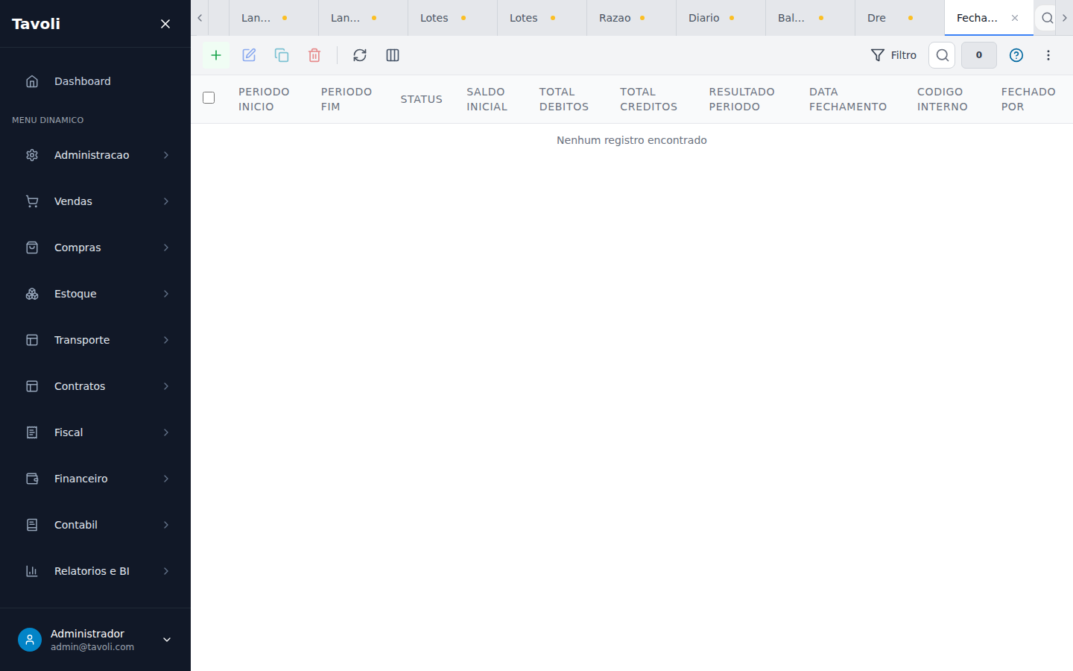
Task: Click the Vendas cart icon
Action: click(x=32, y=201)
